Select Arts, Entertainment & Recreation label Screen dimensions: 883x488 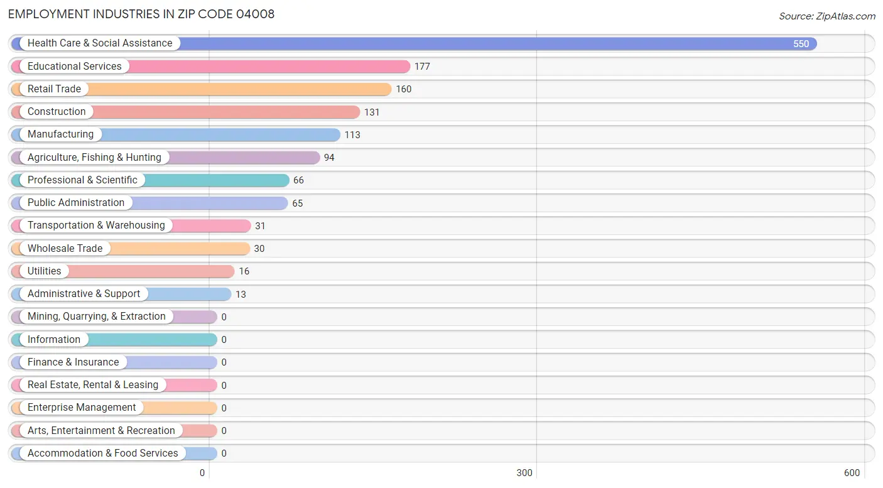[101, 430]
